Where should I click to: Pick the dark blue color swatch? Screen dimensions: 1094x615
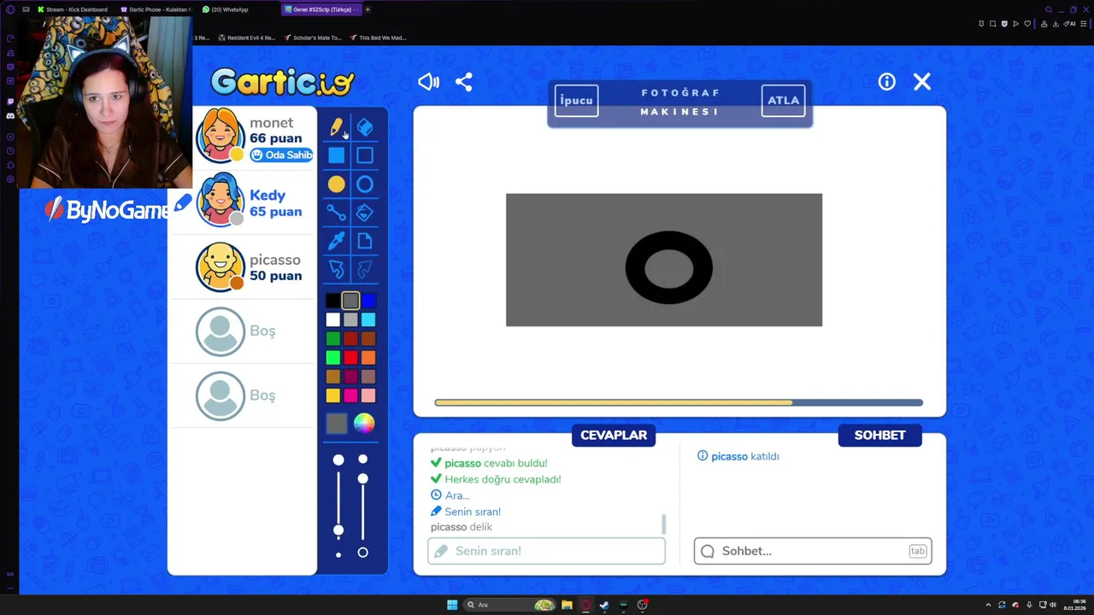click(368, 301)
